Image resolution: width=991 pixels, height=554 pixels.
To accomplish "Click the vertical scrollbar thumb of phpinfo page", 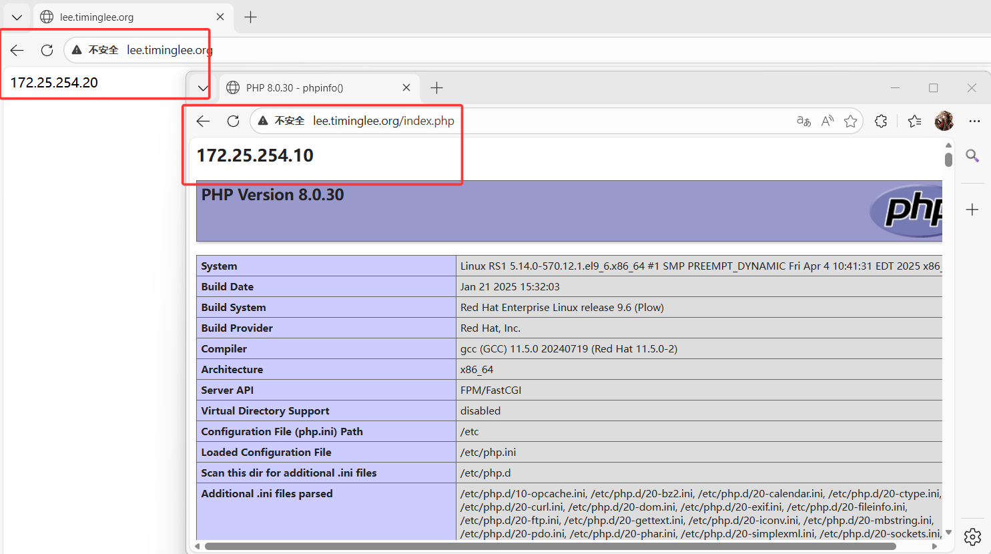I will coord(948,160).
